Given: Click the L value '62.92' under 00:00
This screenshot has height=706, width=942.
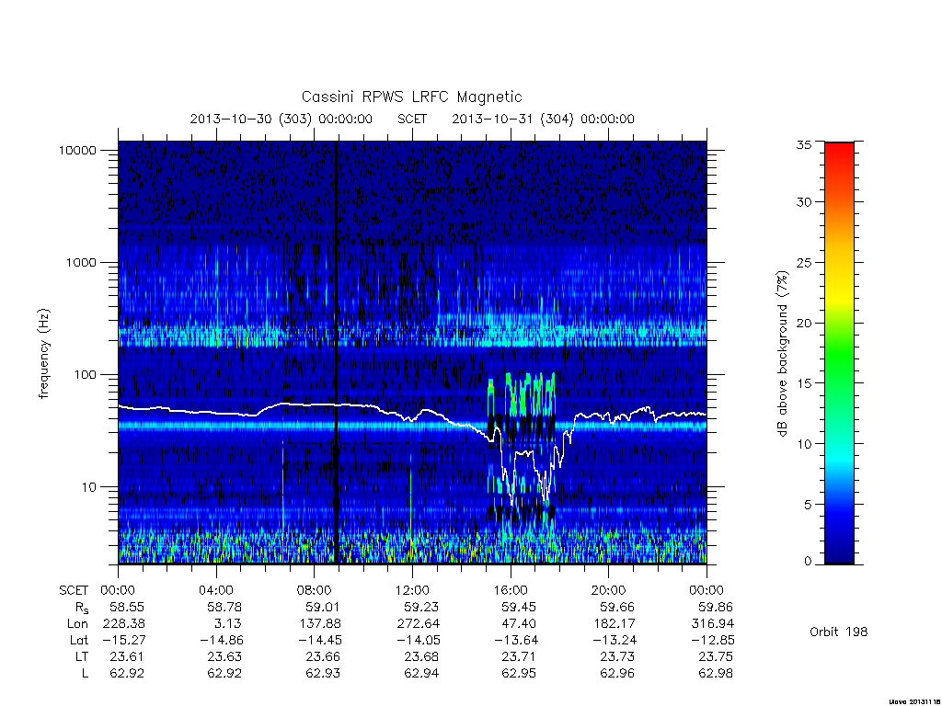Looking at the screenshot, I should (x=127, y=674).
